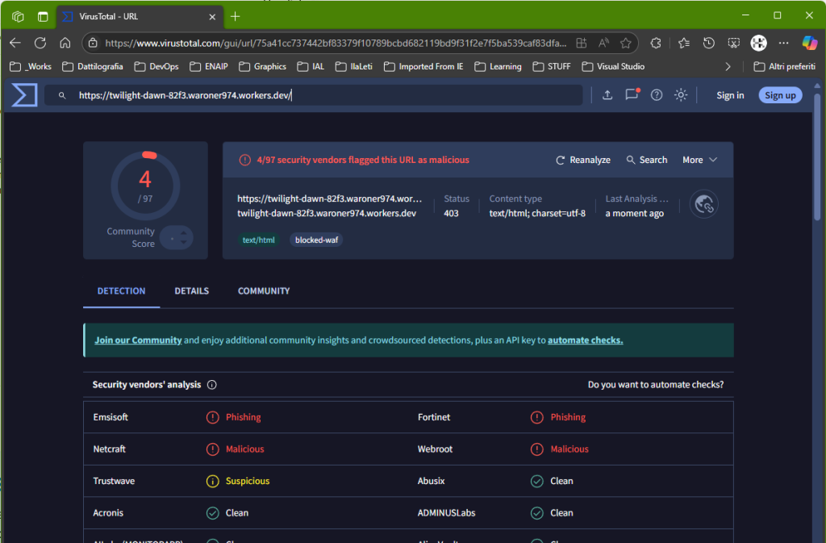Screen dimensions: 826x543
Task: Open browser history clock icon
Action: pyautogui.click(x=709, y=44)
